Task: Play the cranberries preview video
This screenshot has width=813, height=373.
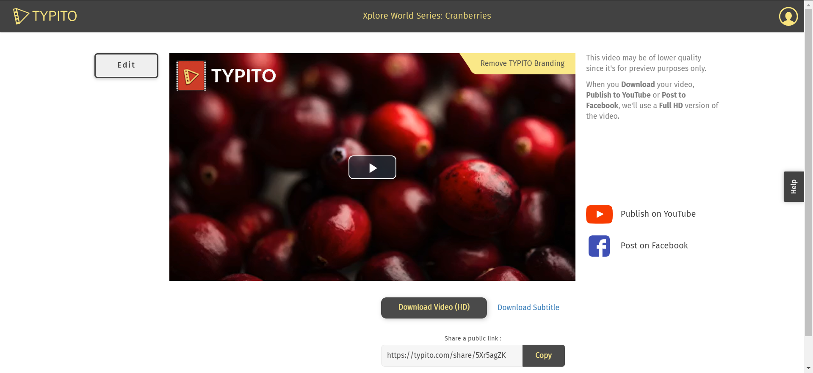Action: click(372, 167)
